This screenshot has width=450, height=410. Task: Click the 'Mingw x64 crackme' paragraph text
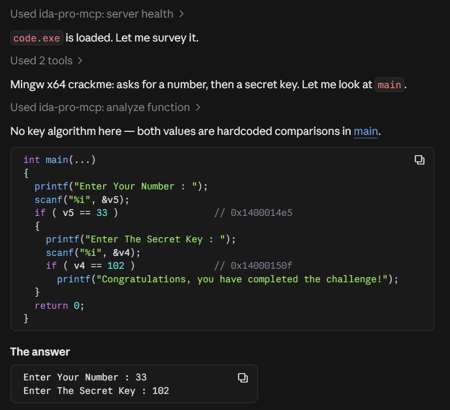(x=208, y=85)
